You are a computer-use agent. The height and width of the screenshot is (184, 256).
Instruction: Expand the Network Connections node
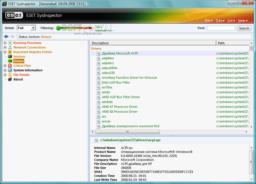(5, 48)
